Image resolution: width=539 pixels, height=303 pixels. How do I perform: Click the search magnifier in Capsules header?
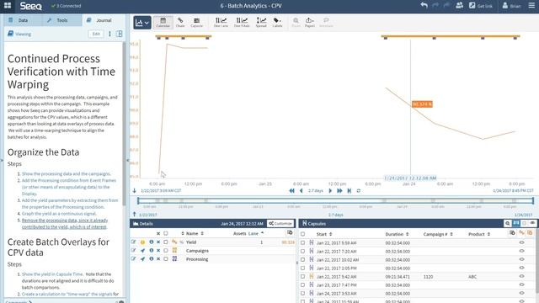507,224
